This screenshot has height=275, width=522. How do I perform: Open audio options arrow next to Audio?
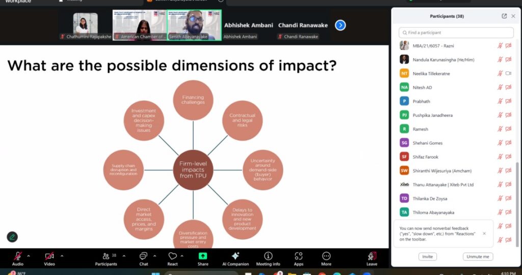pos(29,256)
